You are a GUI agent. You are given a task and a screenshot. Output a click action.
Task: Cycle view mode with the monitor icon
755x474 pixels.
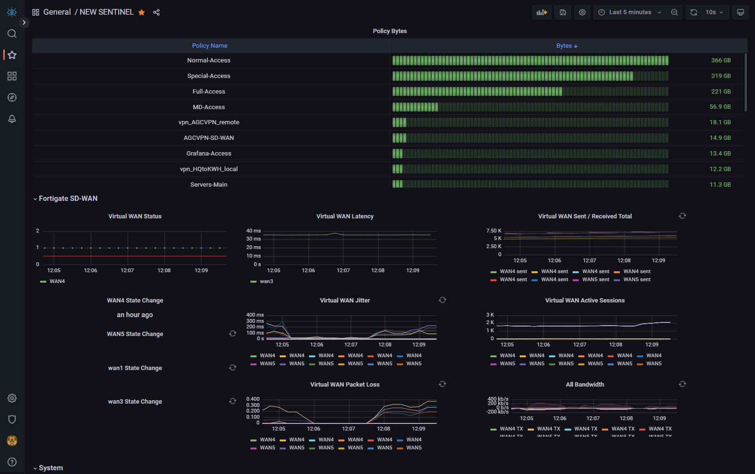click(740, 12)
